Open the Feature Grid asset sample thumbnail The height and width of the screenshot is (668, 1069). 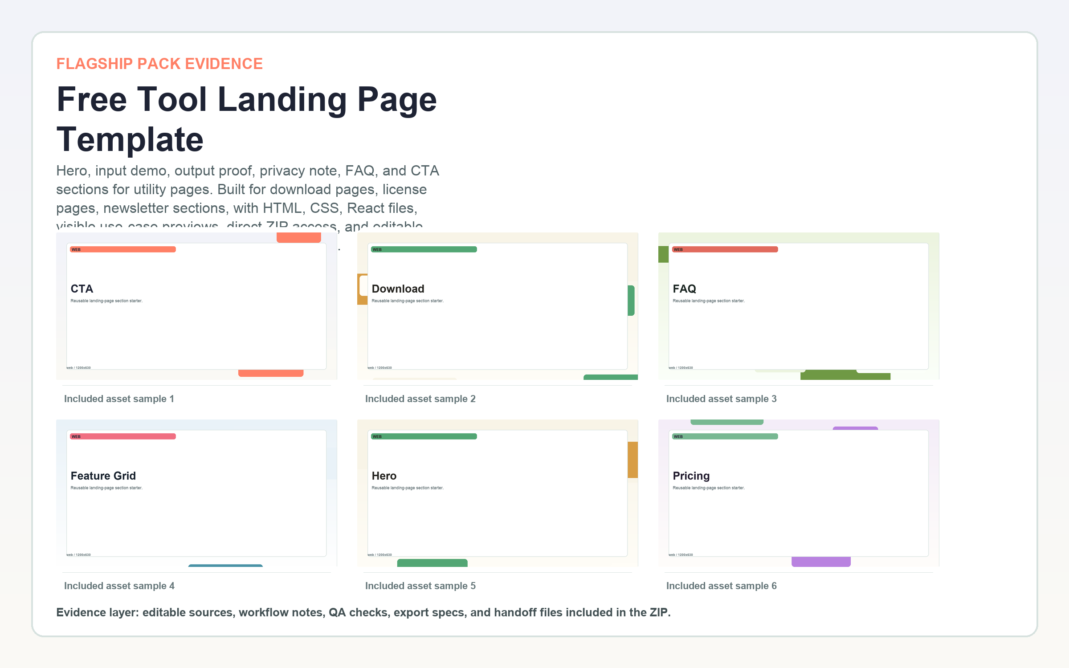tap(196, 493)
